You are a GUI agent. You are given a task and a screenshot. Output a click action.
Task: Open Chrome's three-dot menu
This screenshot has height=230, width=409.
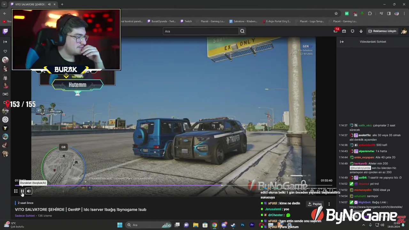(404, 13)
